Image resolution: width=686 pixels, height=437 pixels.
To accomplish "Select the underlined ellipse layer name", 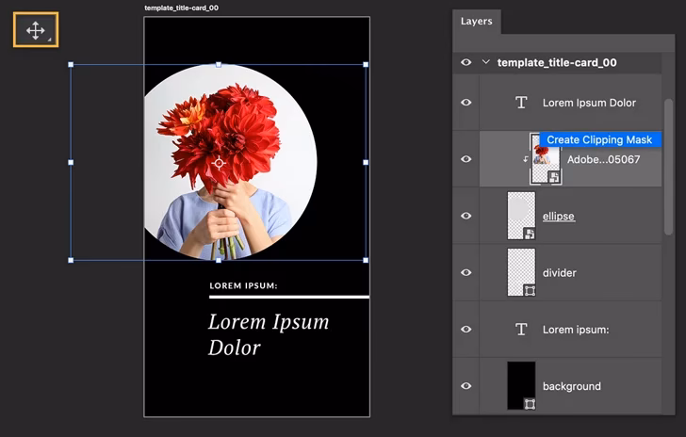I will click(x=558, y=216).
